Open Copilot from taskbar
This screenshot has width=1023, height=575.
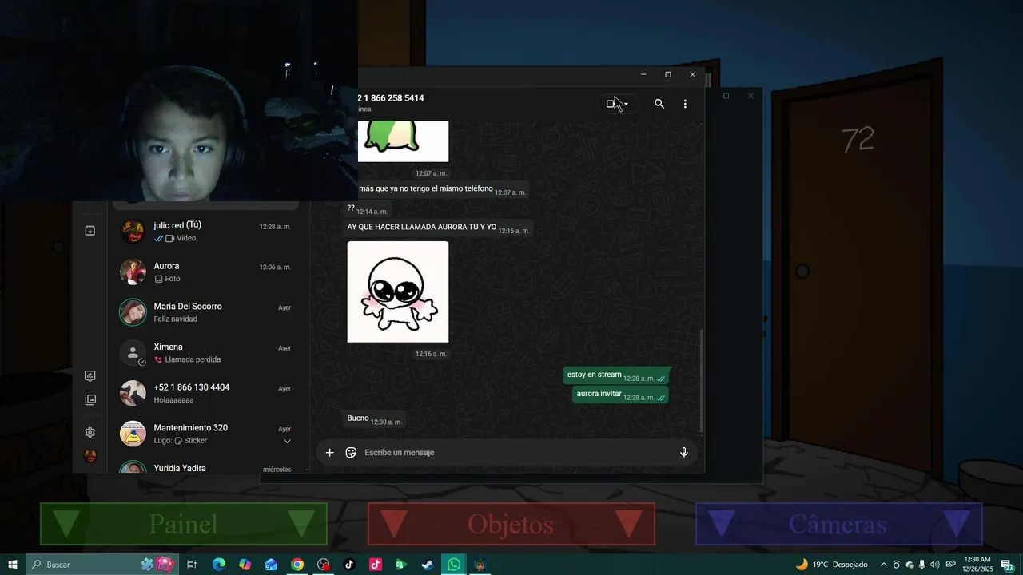pyautogui.click(x=245, y=565)
